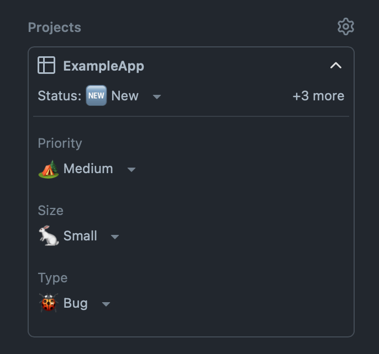Open the Priority dropdown arrow
This screenshot has height=354, width=379.
pyautogui.click(x=131, y=169)
